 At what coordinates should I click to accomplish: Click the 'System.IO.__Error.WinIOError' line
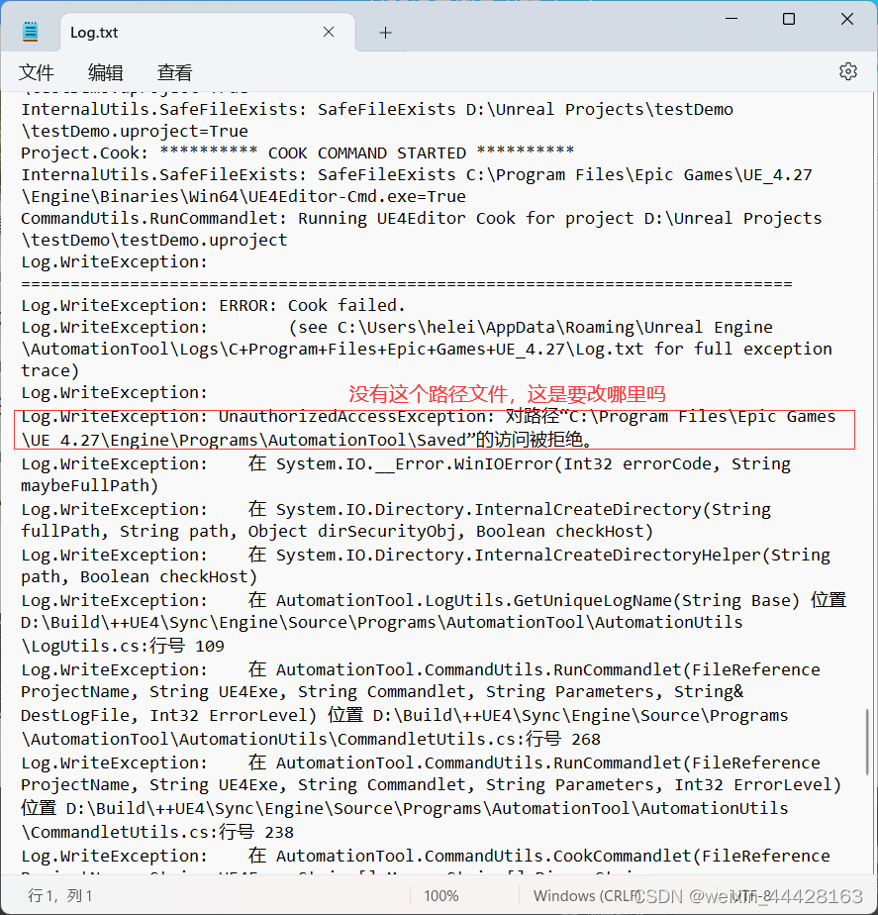tap(406, 463)
